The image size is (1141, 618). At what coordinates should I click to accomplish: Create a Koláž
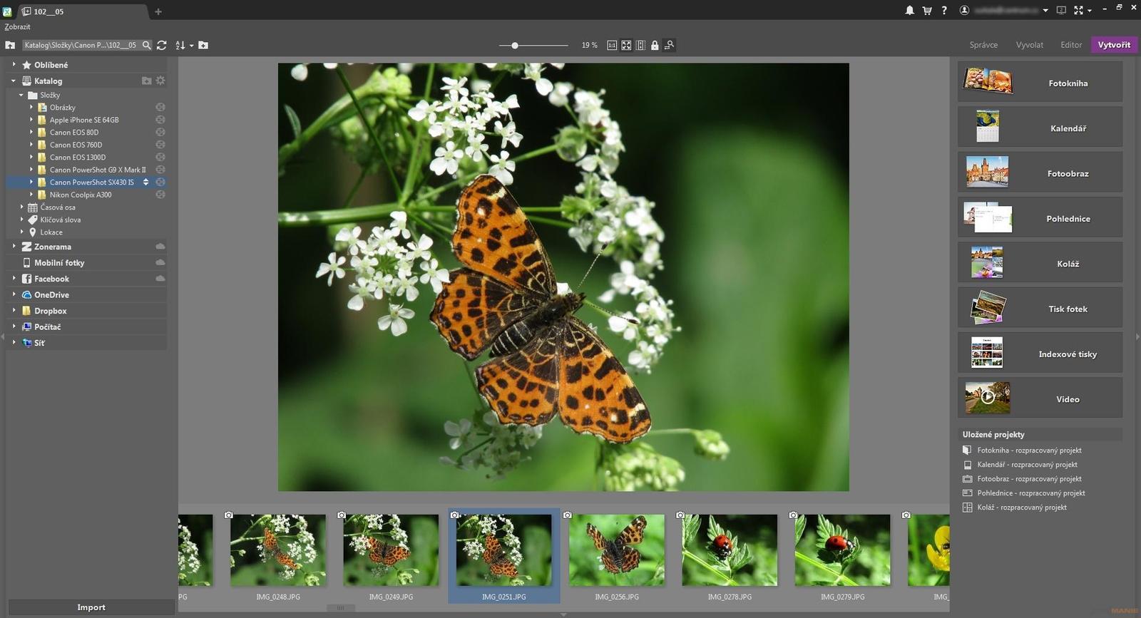(x=1040, y=262)
